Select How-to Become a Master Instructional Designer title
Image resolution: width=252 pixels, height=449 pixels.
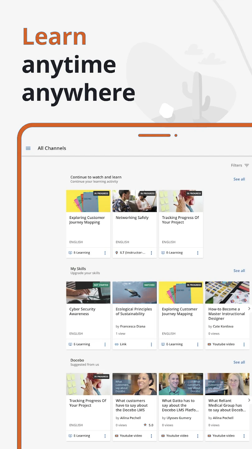pos(226,314)
